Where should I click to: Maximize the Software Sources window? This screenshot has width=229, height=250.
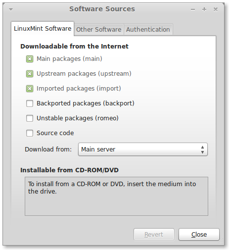click(x=204, y=9)
